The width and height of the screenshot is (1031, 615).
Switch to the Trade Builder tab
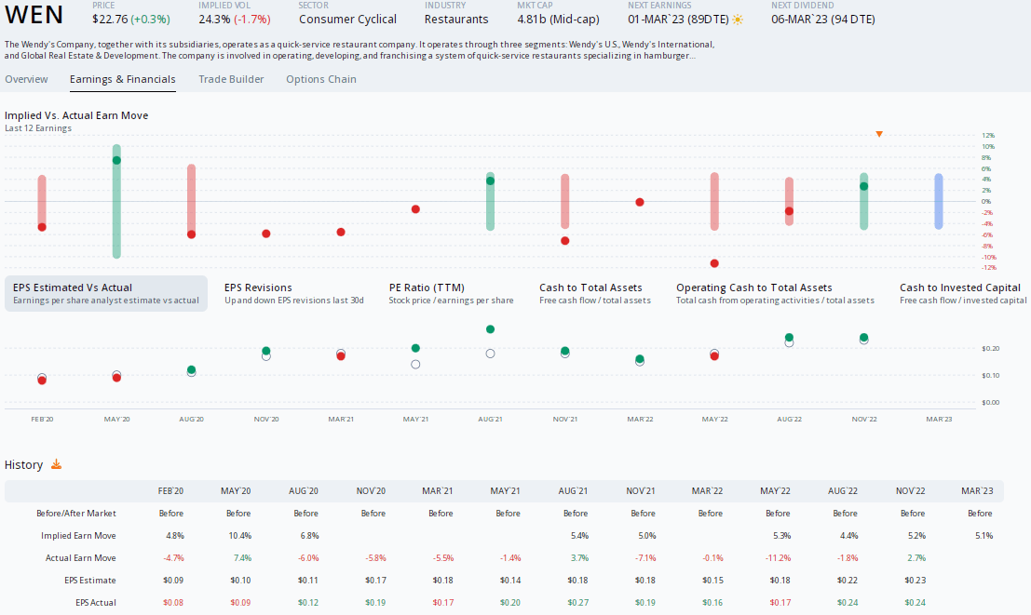[231, 79]
